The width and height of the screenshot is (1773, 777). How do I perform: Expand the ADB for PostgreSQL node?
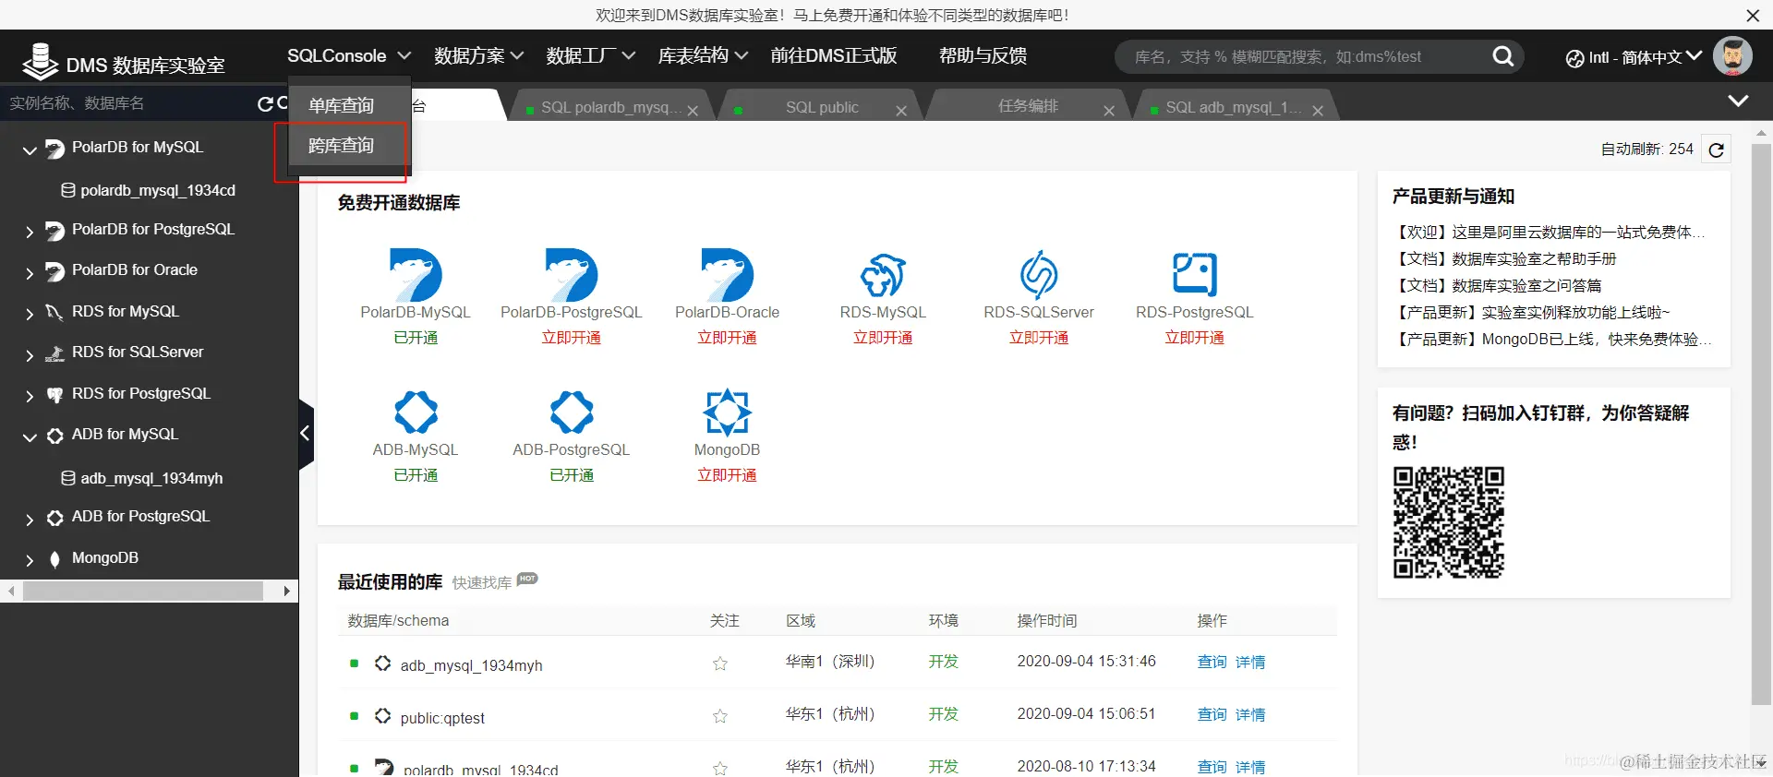(30, 519)
